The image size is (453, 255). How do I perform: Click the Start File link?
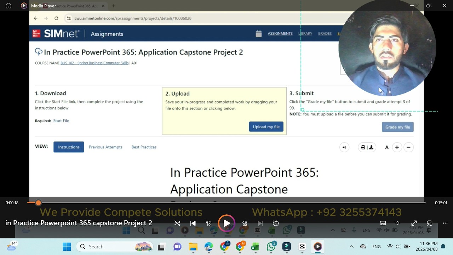click(61, 121)
